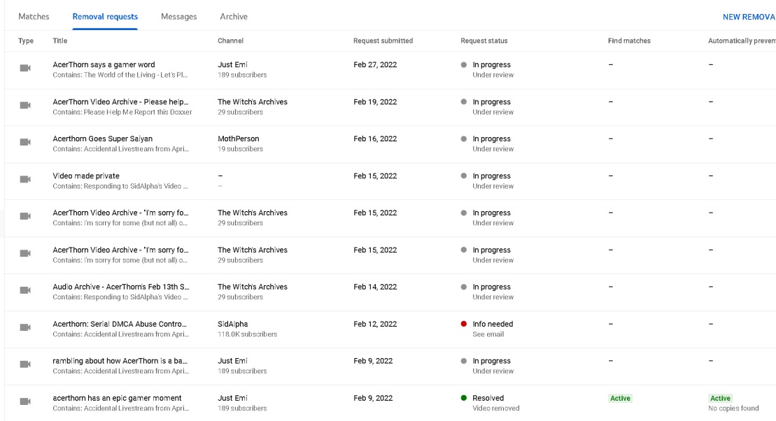Open 'AcerThorn says a gamer word' title

point(104,65)
